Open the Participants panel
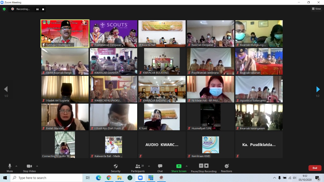This screenshot has width=324, height=182. coord(138,166)
